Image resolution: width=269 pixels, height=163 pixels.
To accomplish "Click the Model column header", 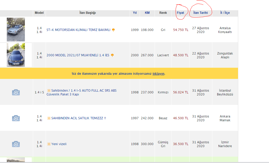I will [39, 13].
